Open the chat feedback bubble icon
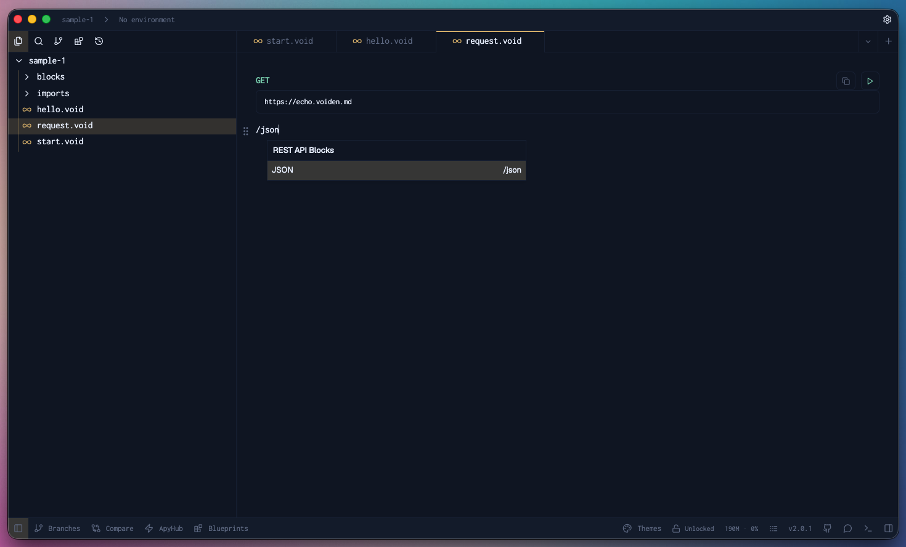 [x=847, y=528]
